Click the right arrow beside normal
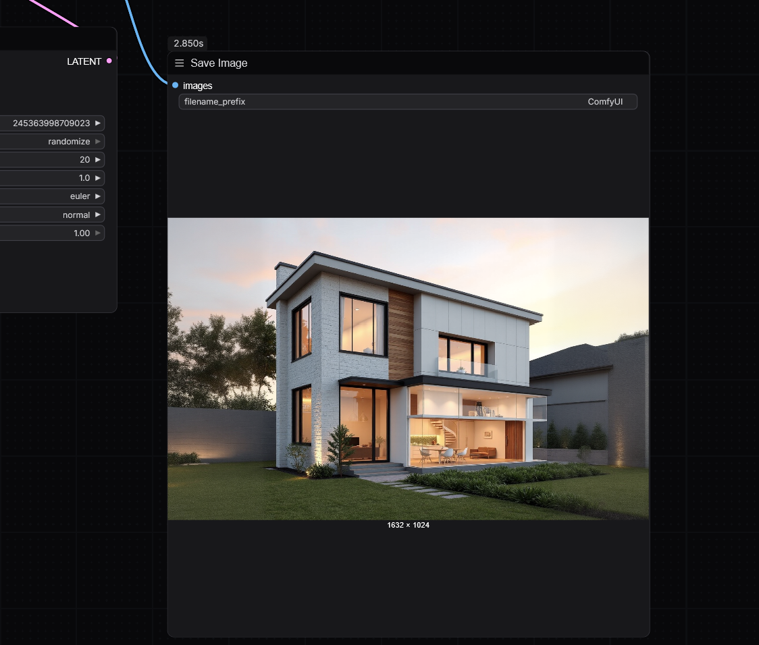Screen dimensions: 759x645 coord(98,215)
